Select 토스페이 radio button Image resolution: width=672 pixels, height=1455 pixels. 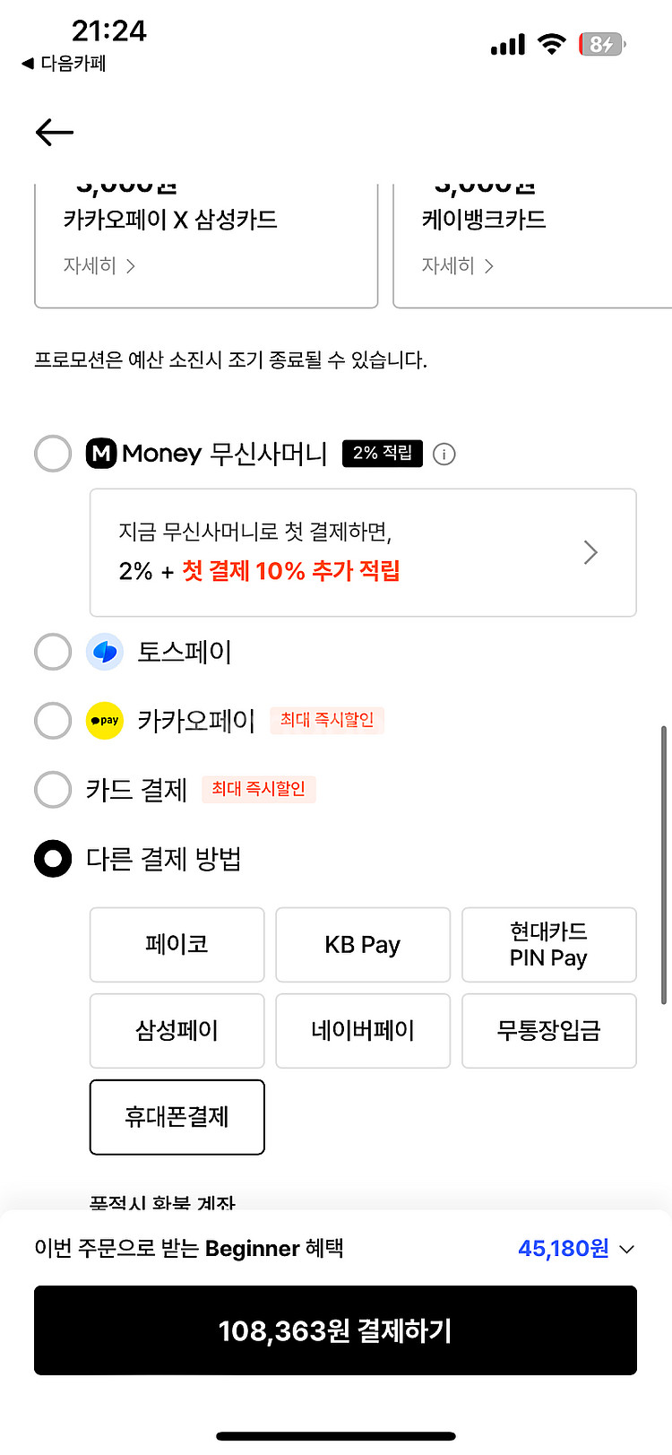click(x=53, y=652)
